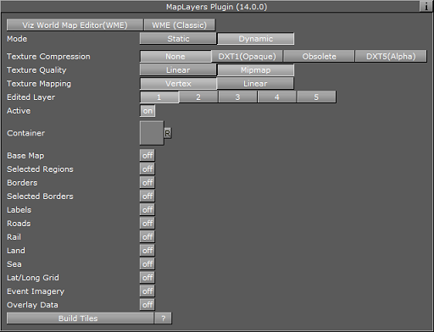
Task: Click the Container label
Action: (25, 133)
